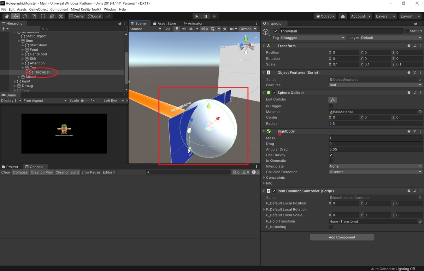
Task: Switch to the Project tab
Action: click(10, 167)
